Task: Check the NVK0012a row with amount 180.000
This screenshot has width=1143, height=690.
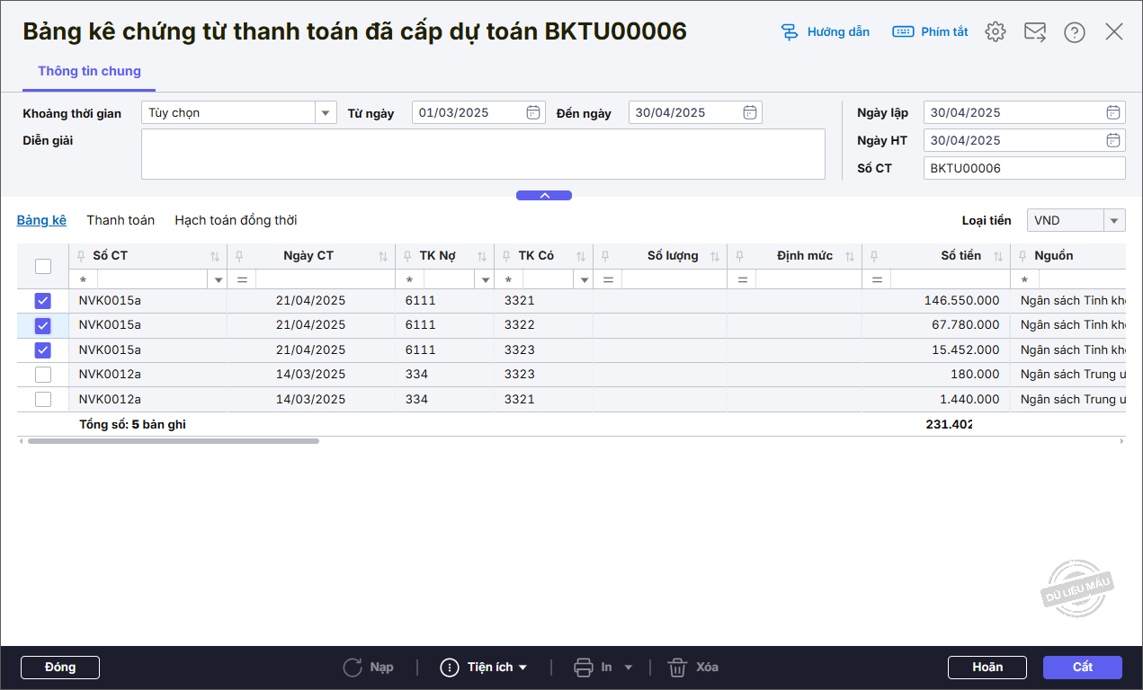Action: point(43,375)
